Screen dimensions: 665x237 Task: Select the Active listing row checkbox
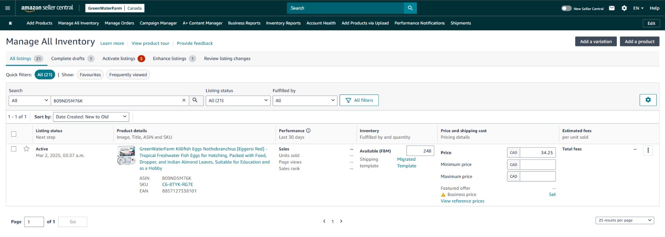coord(14,149)
